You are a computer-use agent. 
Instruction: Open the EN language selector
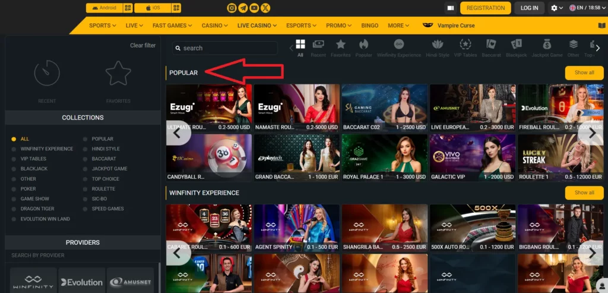[587, 8]
